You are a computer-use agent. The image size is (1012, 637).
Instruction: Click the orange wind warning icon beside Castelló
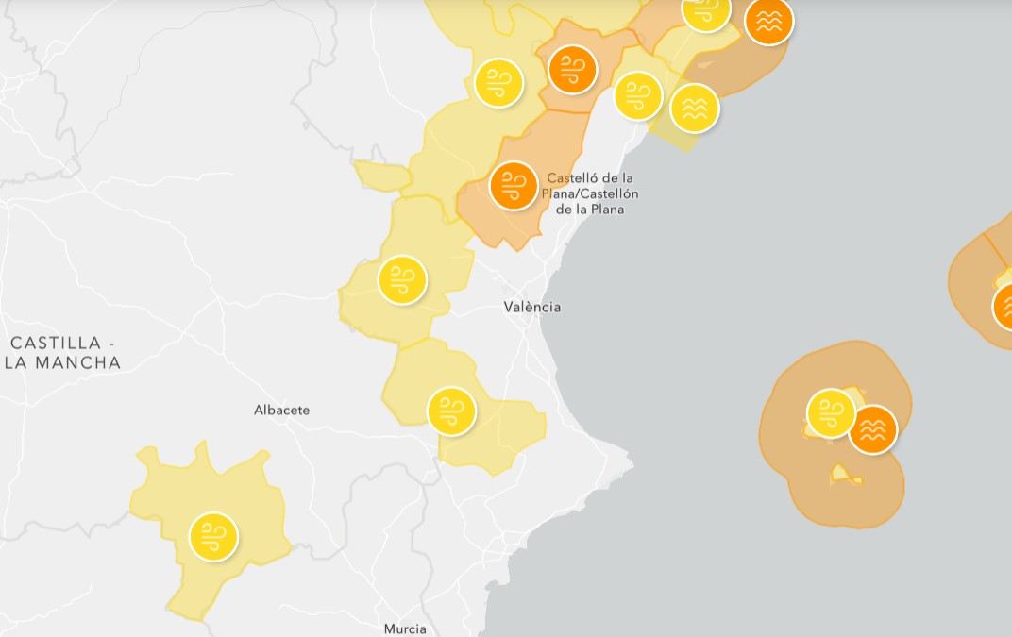514,186
